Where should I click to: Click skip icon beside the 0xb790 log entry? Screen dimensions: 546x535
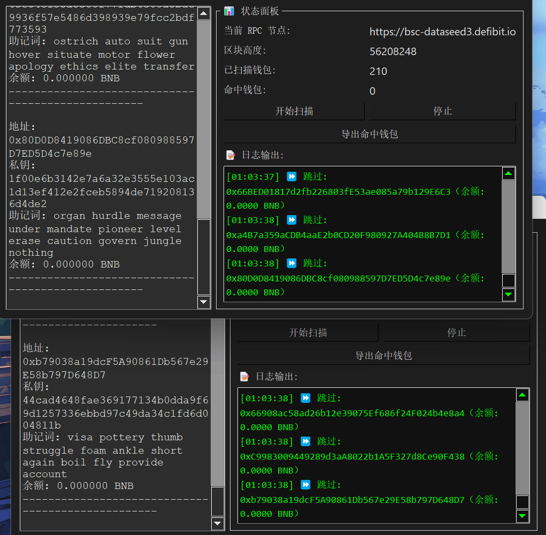(305, 485)
